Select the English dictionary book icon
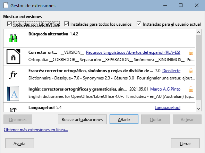Viewport: 205px width, 153px height. (13, 93)
